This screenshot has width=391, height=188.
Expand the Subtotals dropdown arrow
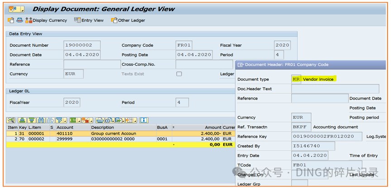(91, 121)
